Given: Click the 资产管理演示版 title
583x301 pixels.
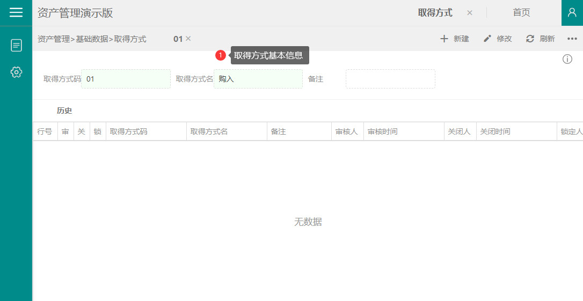Looking at the screenshot, I should (x=75, y=13).
